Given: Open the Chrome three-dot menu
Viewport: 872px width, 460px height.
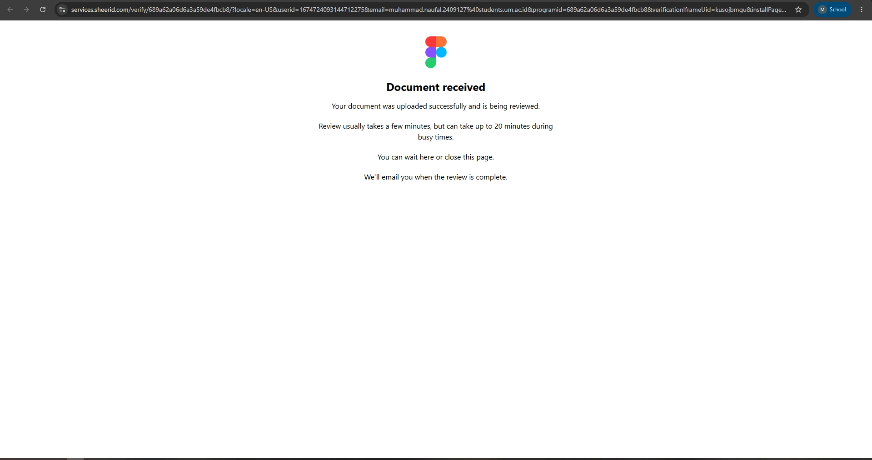Looking at the screenshot, I should pyautogui.click(x=862, y=10).
